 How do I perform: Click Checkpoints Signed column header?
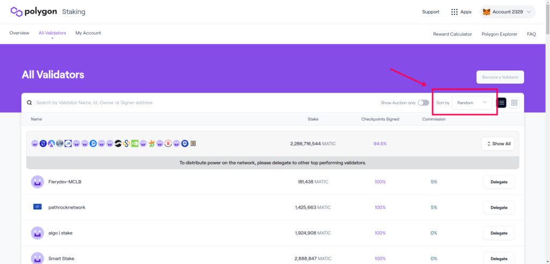[380, 119]
